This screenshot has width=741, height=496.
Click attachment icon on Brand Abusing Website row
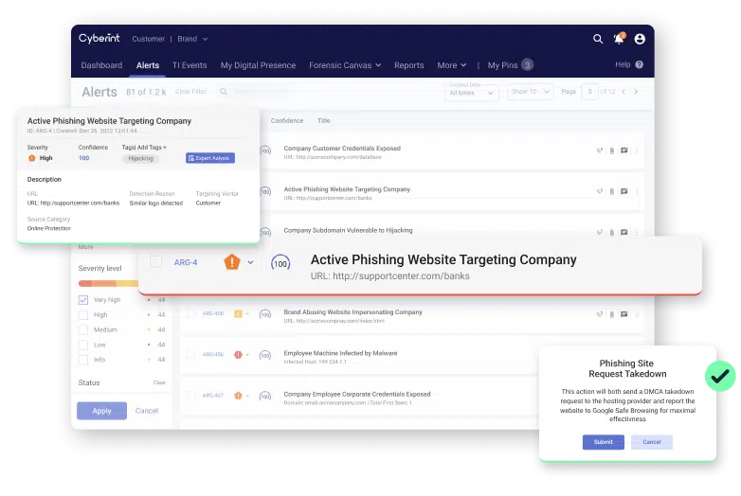[611, 314]
